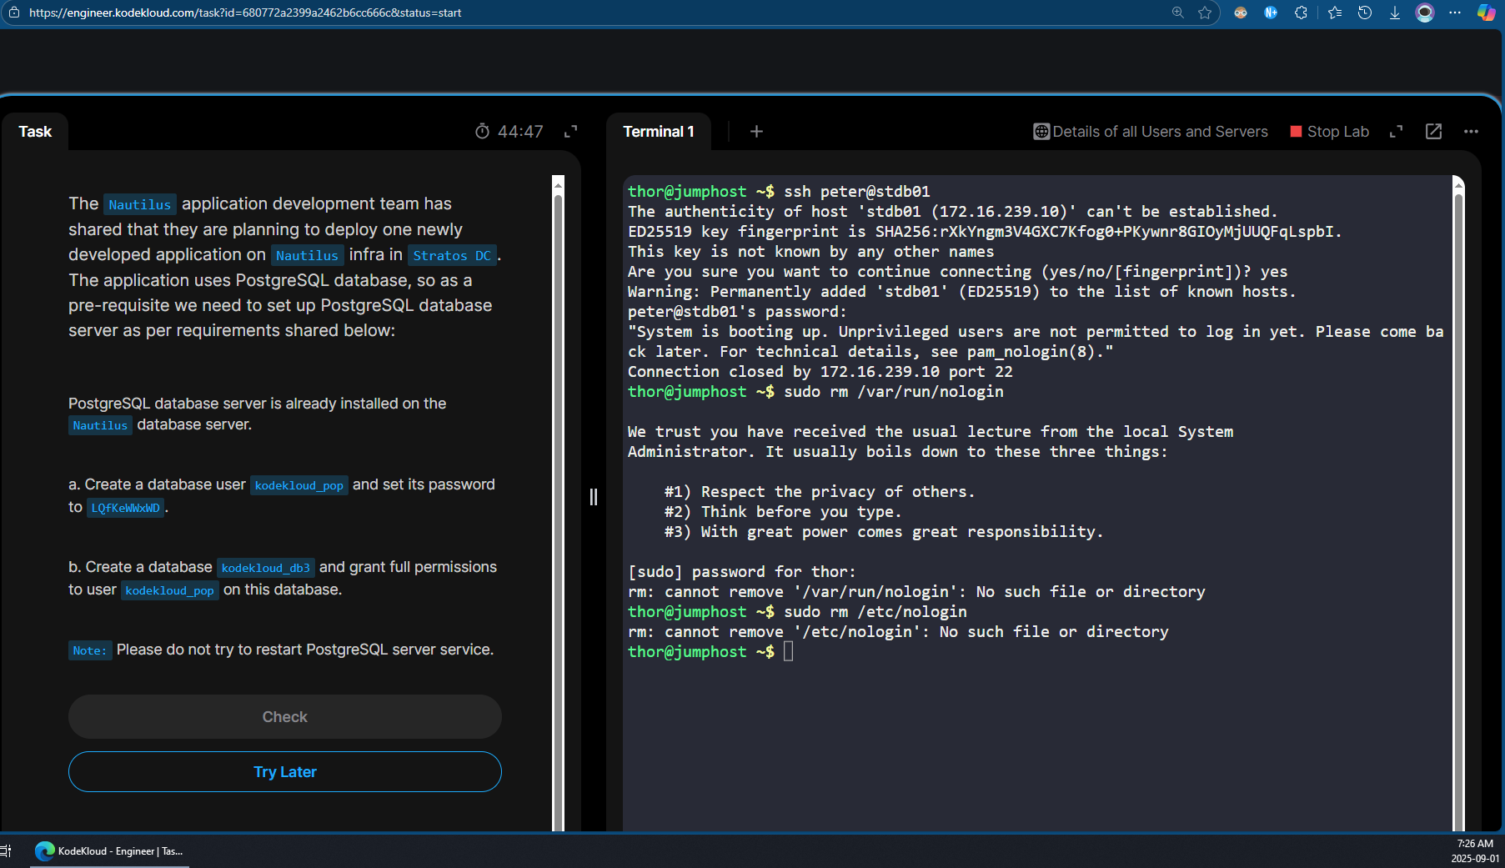Click the Check button
1505x868 pixels.
(x=284, y=717)
